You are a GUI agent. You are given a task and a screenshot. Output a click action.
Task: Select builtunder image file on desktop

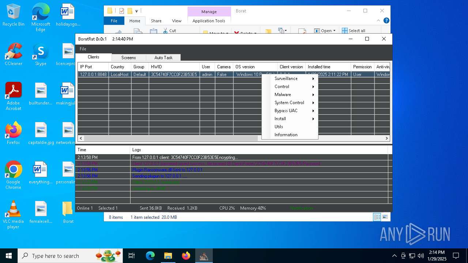click(41, 94)
